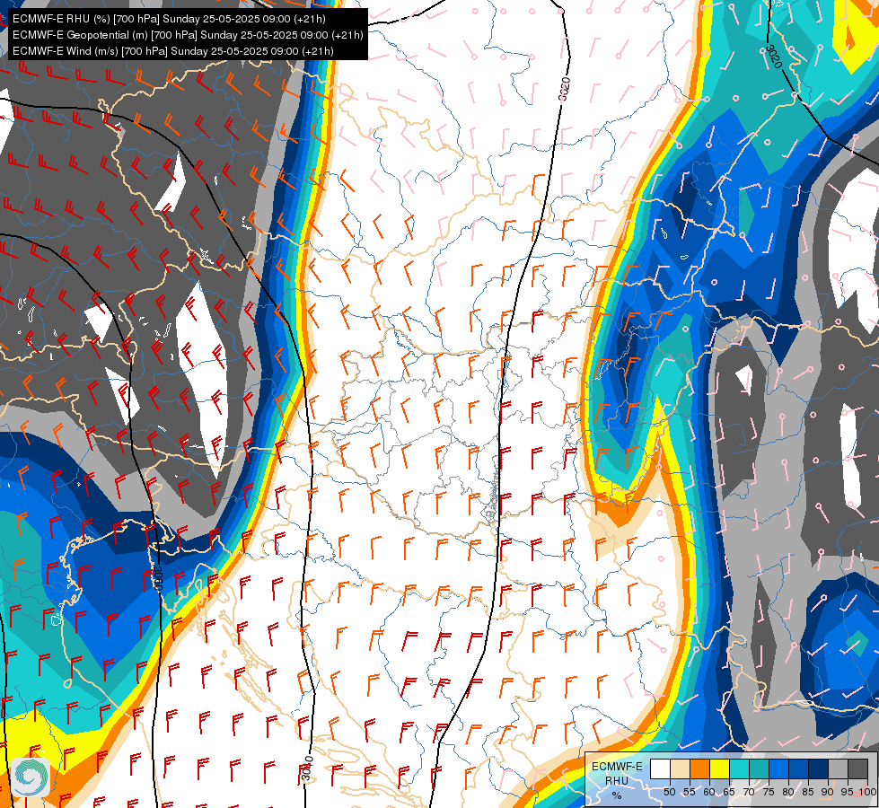Choose the bright blue 75-80% legend swatch

(779, 768)
